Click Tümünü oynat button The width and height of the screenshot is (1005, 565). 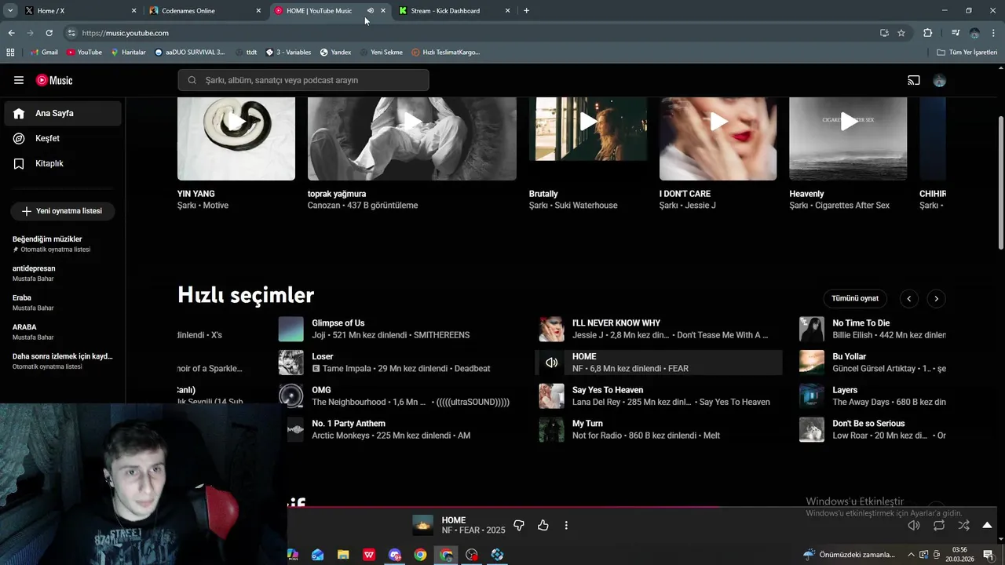coord(855,298)
